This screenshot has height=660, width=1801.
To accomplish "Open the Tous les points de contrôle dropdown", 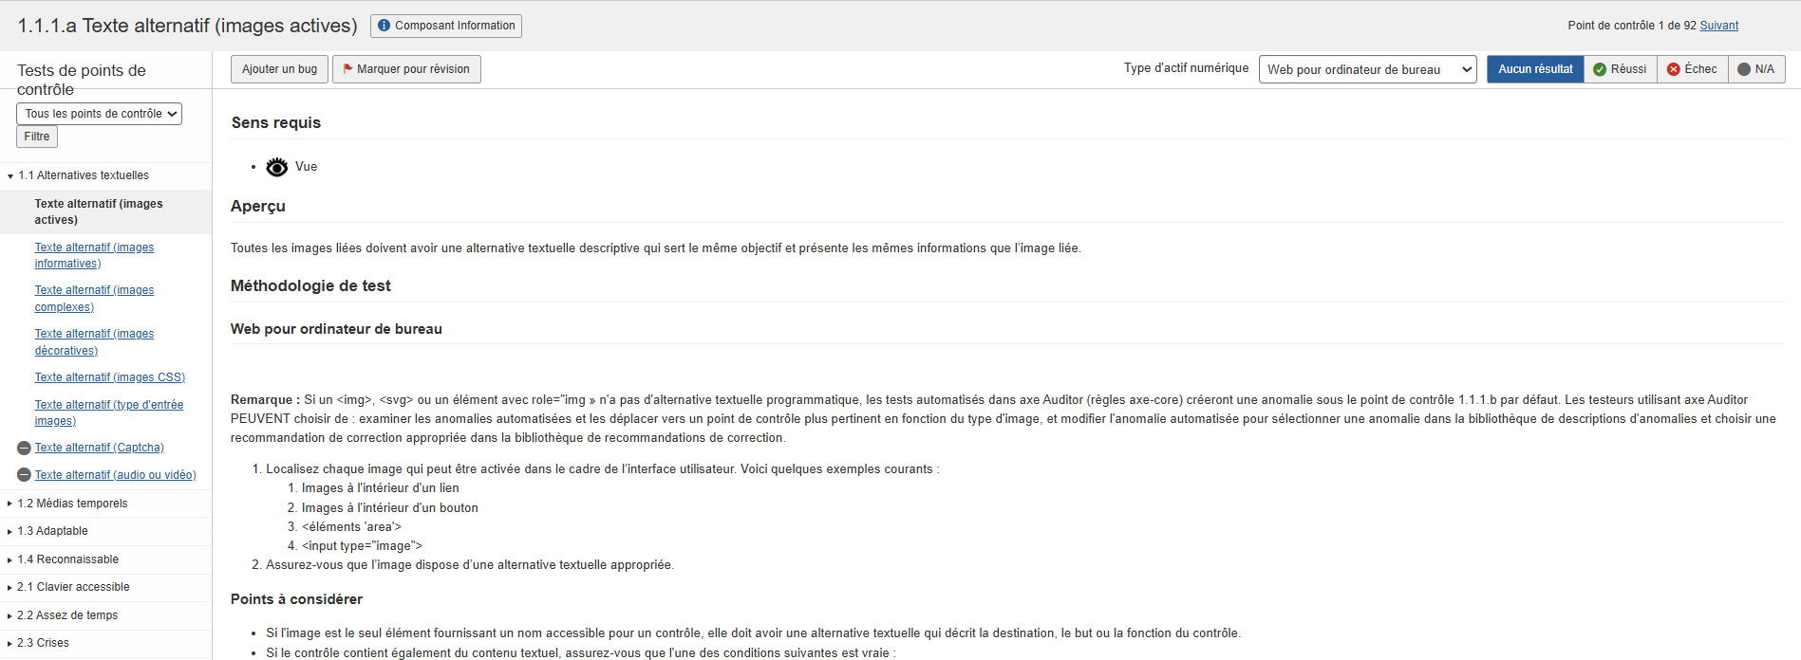I will click(x=100, y=114).
